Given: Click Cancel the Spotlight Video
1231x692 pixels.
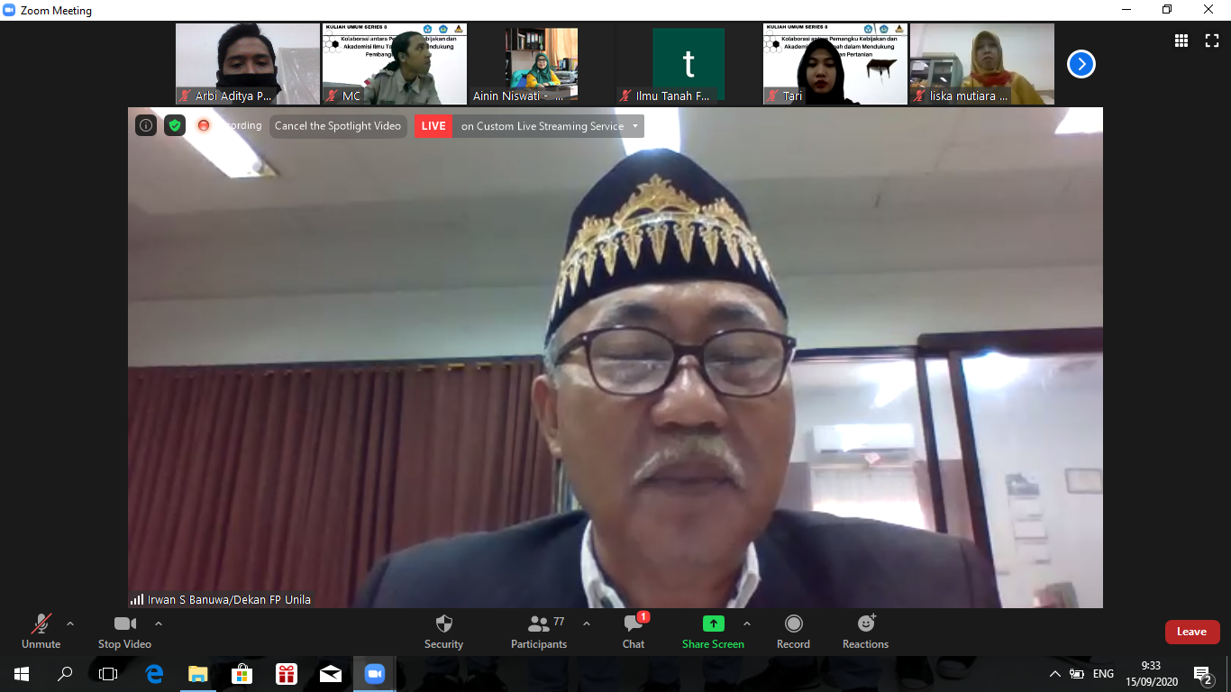Looking at the screenshot, I should 338,126.
